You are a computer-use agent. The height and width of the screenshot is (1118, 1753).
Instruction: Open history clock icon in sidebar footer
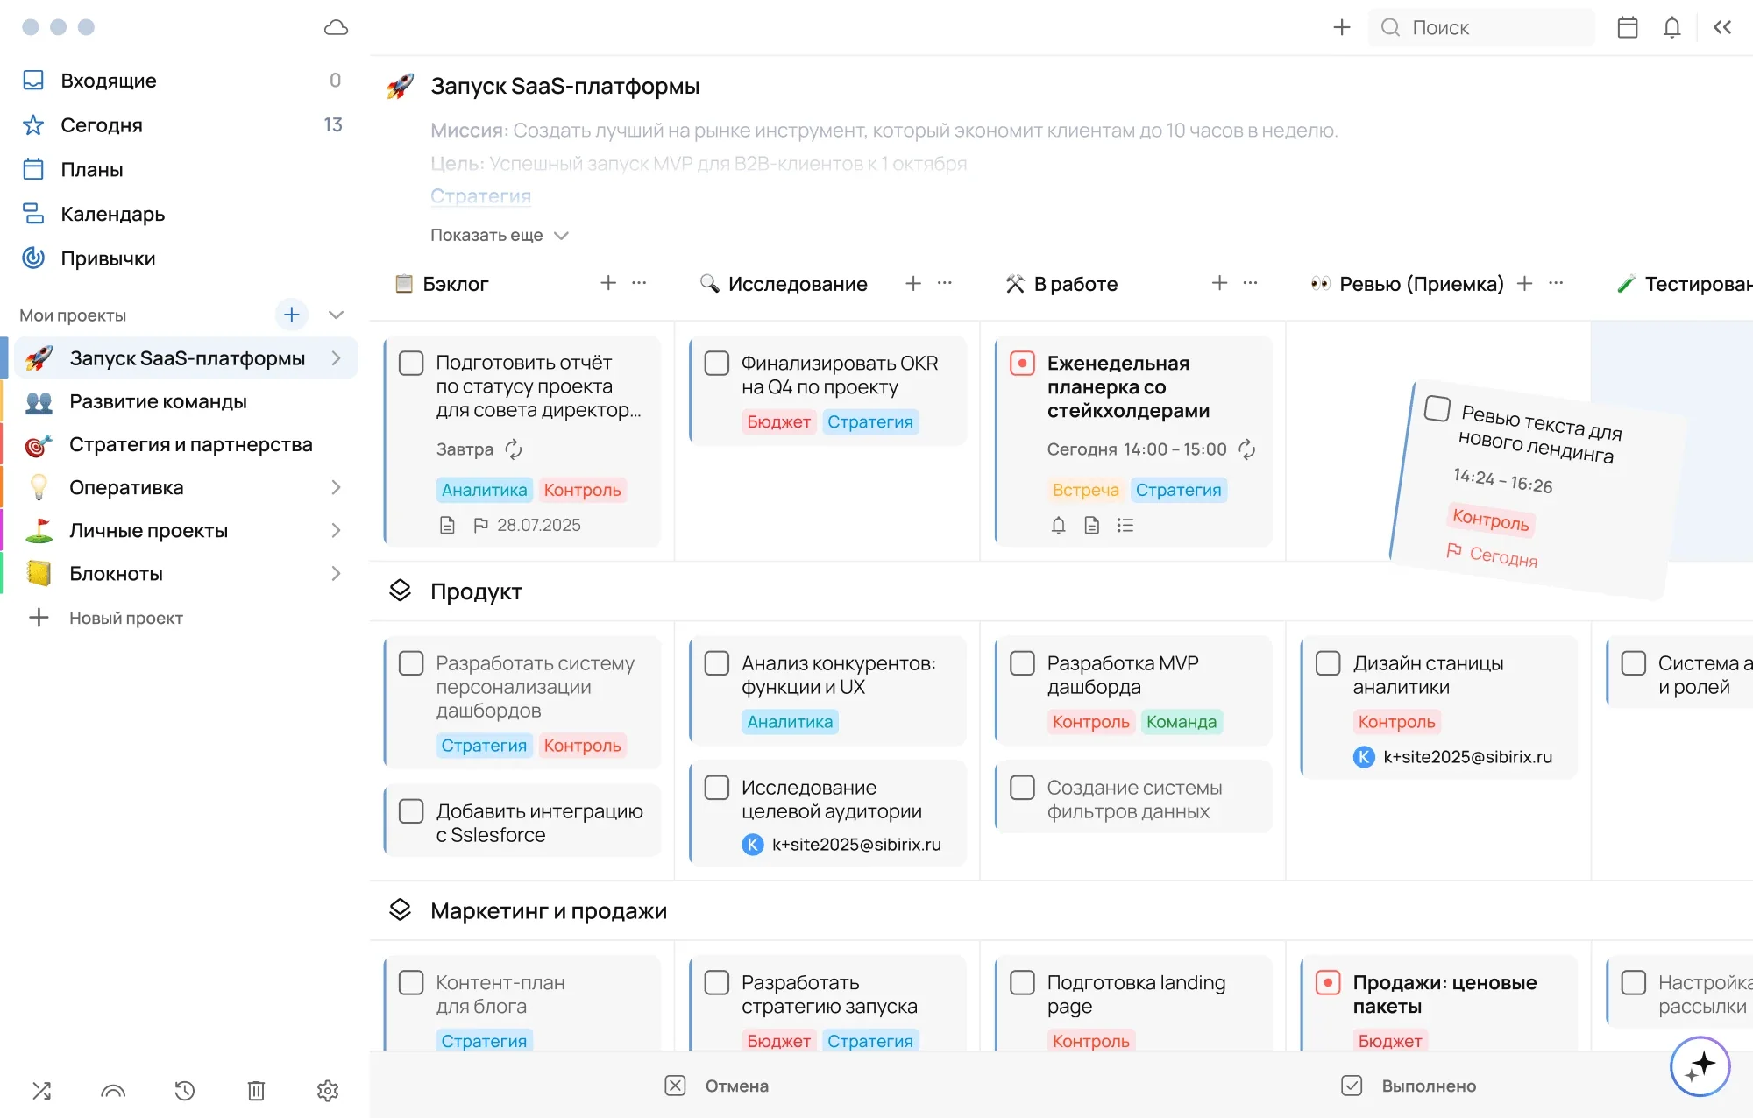tap(184, 1090)
